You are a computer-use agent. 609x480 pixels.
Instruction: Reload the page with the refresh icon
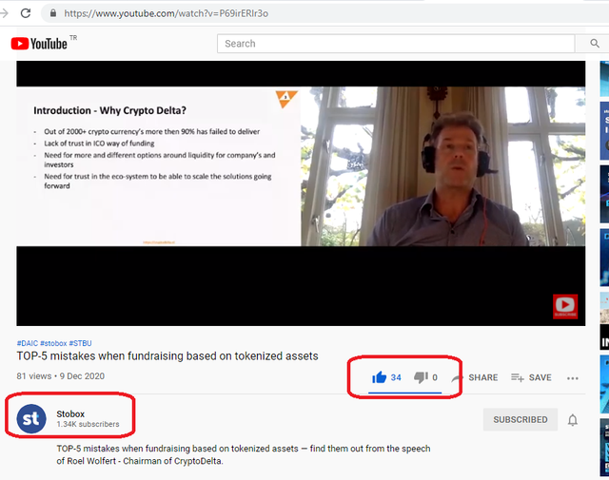(26, 13)
